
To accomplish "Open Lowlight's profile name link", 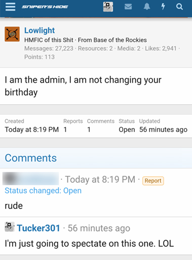I will (40, 30).
